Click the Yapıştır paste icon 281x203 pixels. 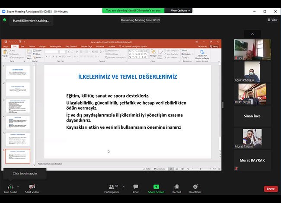[5, 52]
